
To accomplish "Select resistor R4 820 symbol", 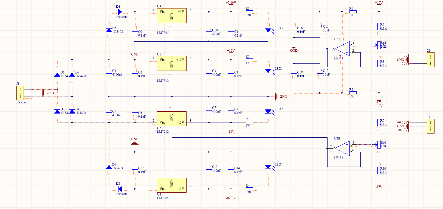I will (249, 189).
